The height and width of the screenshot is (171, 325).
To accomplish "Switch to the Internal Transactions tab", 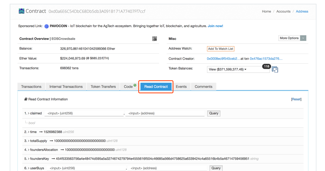I will (x=66, y=86).
